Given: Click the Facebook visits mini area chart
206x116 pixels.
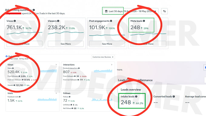Looking at the screenshot, I should (47, 99).
